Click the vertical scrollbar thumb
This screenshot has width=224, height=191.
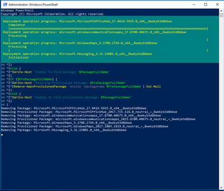tap(221, 15)
